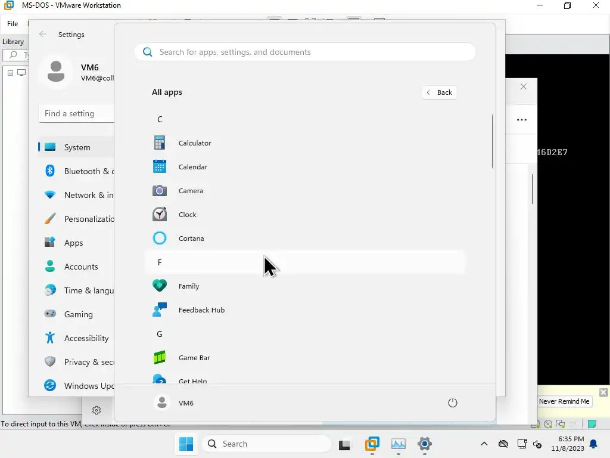Click the VMware message log status icon

click(592, 424)
